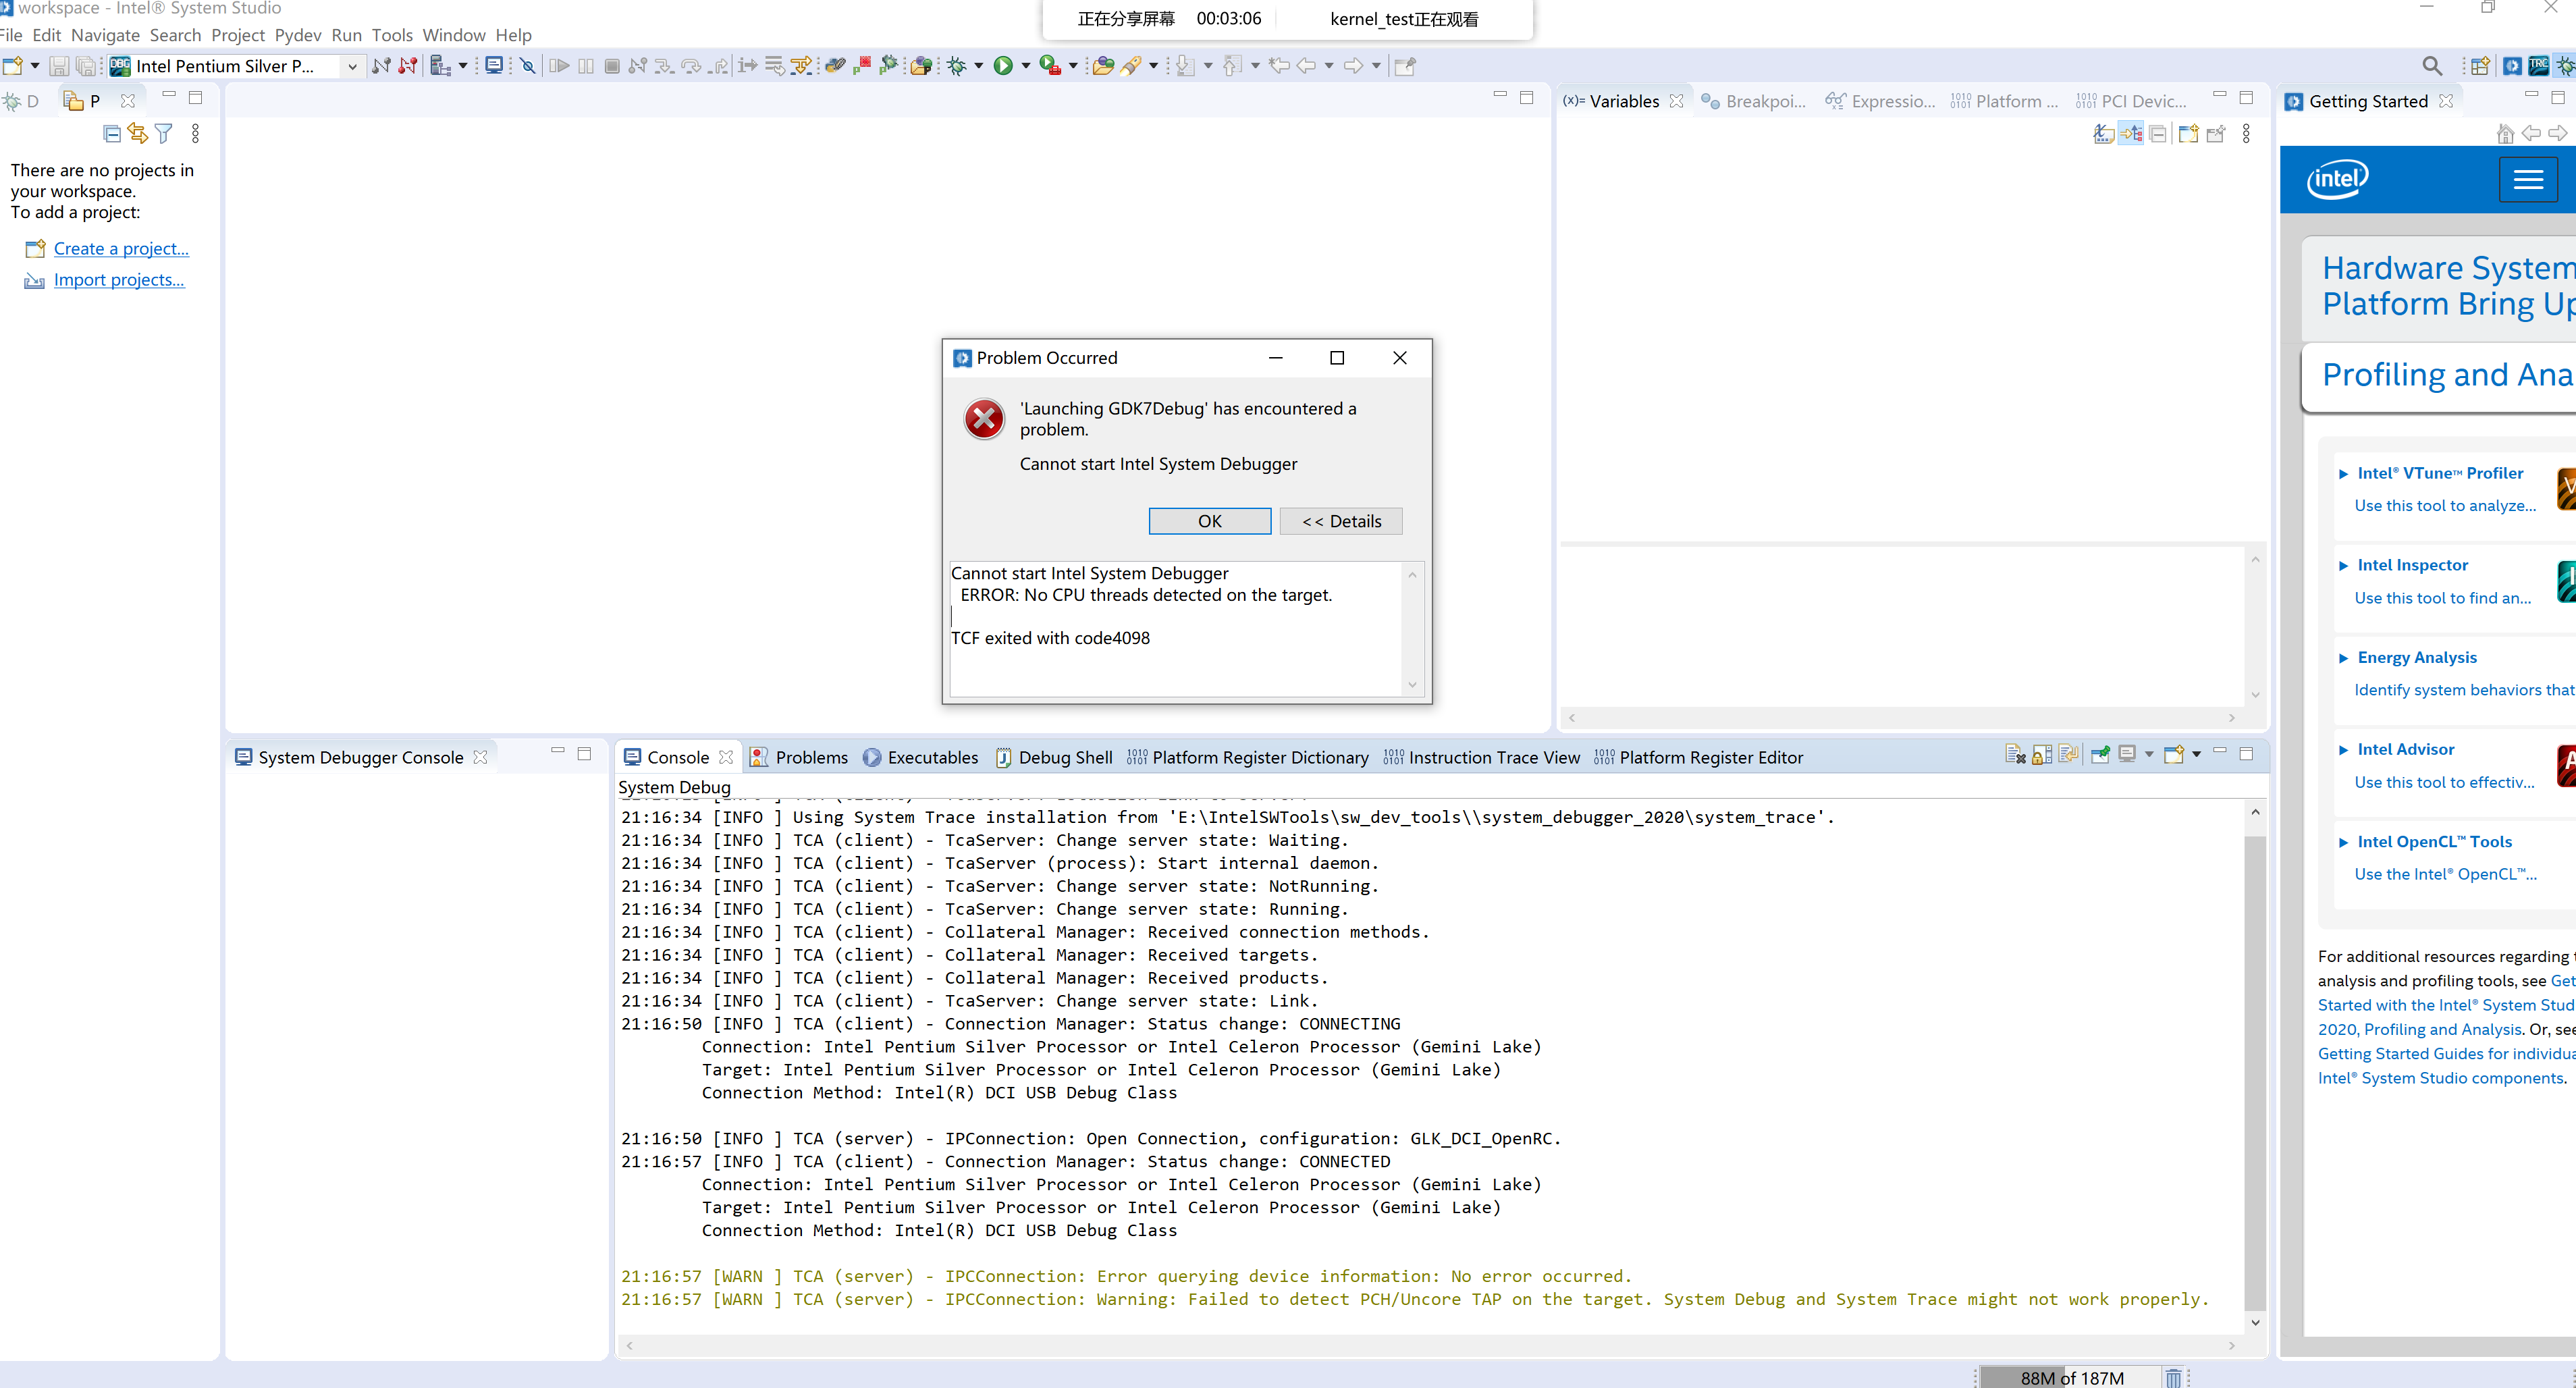Click the Connect to target icon
The height and width of the screenshot is (1388, 2576).
(x=381, y=66)
